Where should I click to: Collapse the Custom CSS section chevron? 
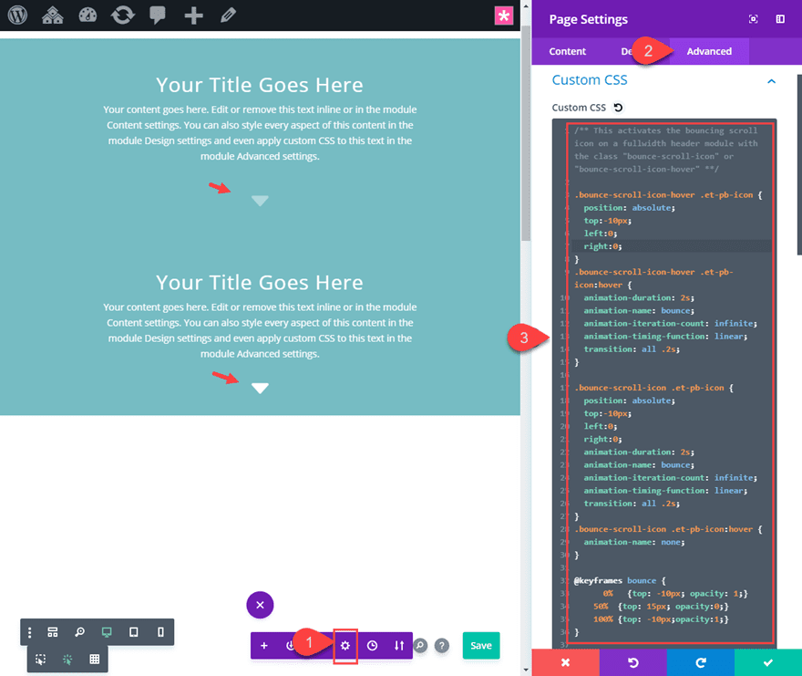(x=771, y=79)
